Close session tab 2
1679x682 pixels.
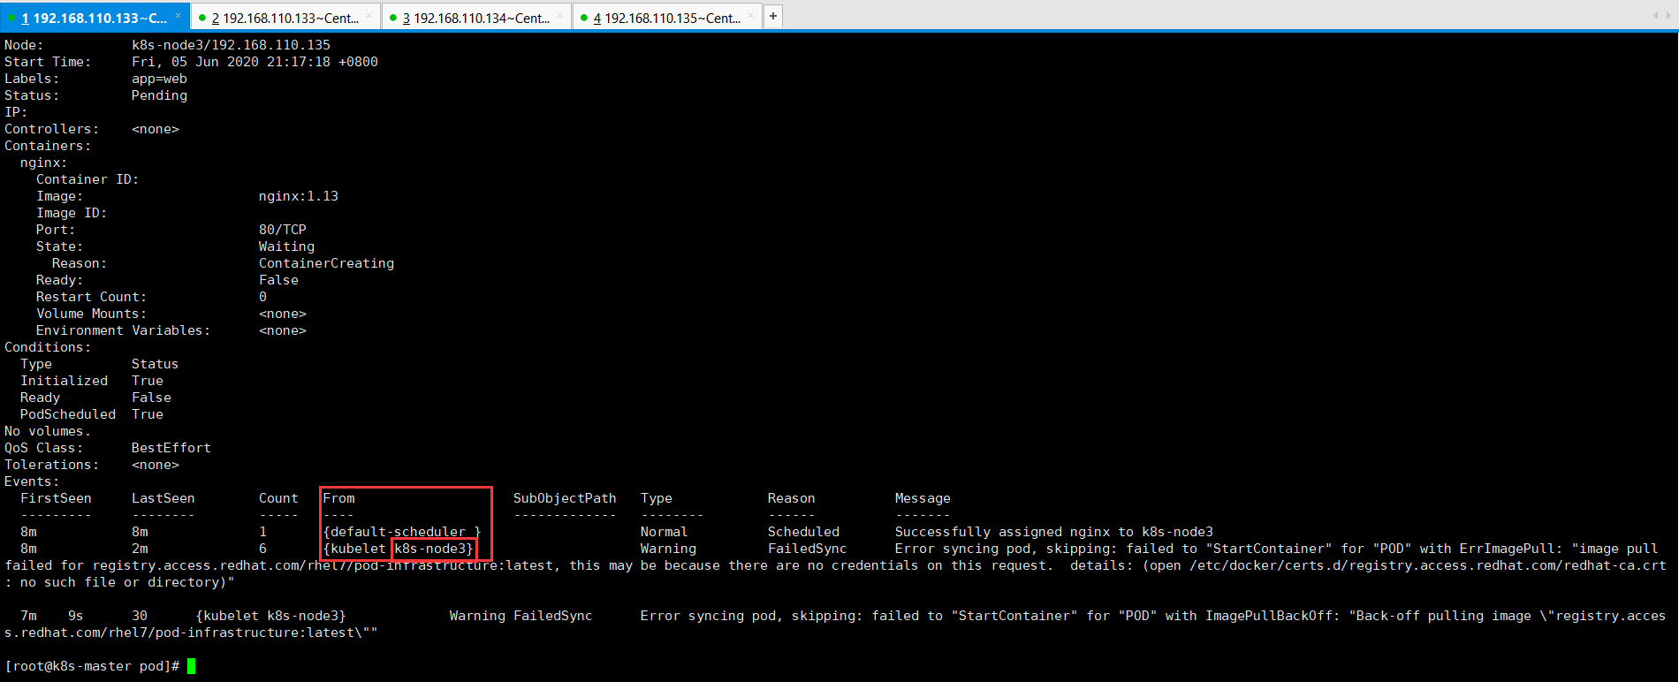tap(368, 16)
